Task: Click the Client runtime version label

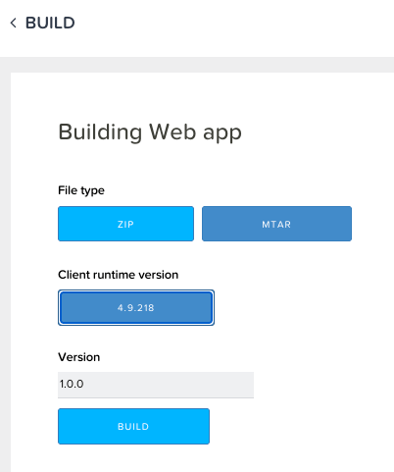Action: point(119,275)
